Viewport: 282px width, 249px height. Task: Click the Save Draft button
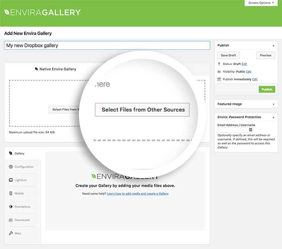pos(228,56)
